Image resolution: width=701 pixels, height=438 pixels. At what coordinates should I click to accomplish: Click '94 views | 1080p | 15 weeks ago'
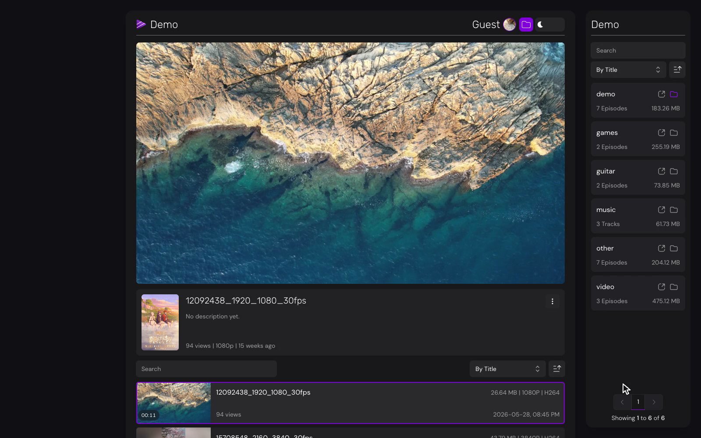click(x=230, y=346)
